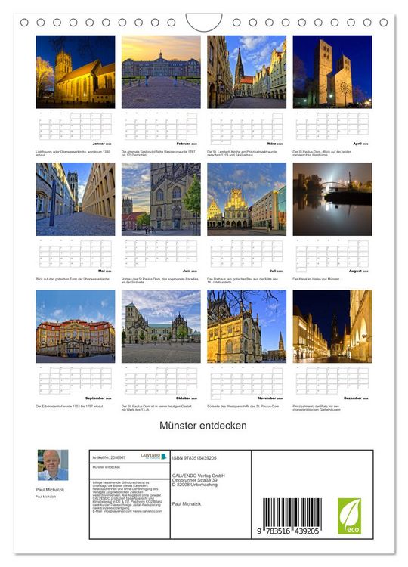Select the caption 'Das Rathaus, ein gotischer Bau'
The width and height of the screenshot is (408, 567).
coord(243,280)
